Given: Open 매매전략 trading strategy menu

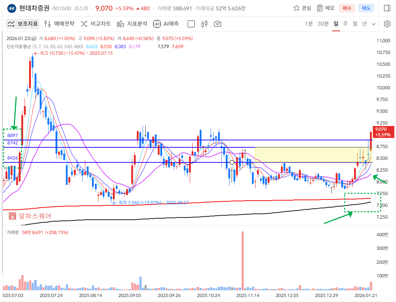Looking at the screenshot, I should pos(59,24).
